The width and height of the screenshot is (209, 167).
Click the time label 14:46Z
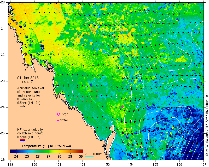click(27, 82)
